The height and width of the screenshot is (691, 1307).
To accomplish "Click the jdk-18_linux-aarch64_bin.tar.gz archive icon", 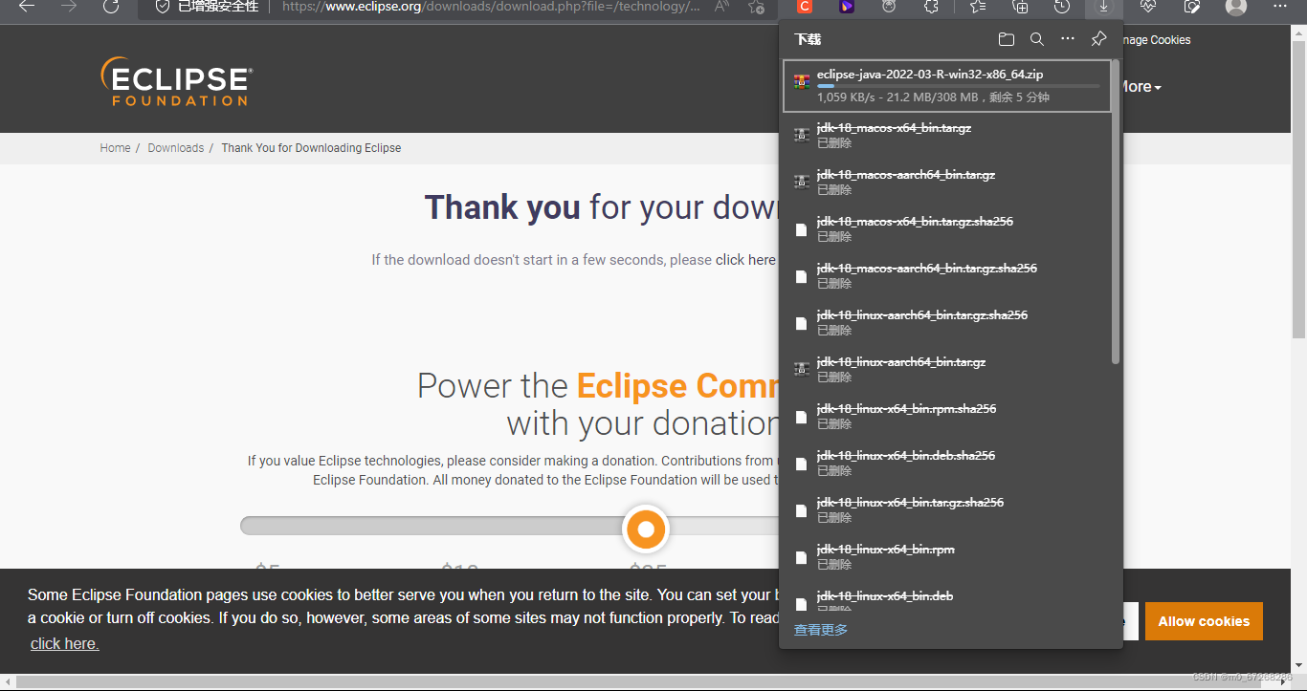I will coord(802,370).
